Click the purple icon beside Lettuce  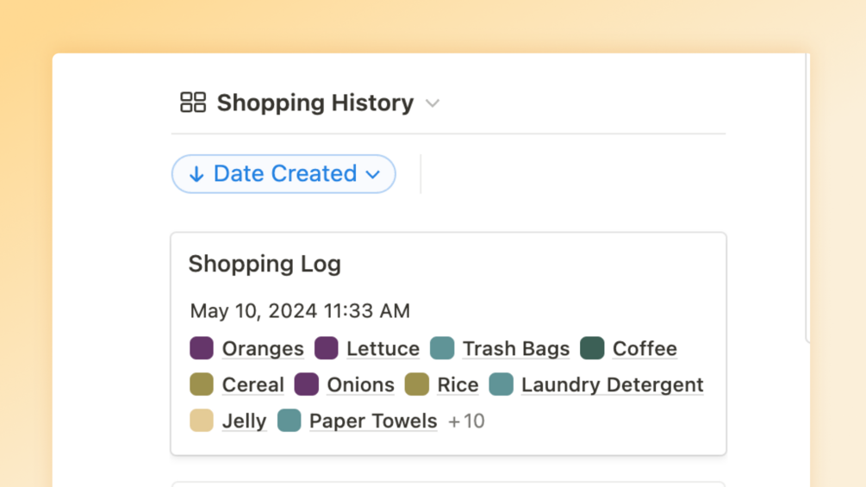pos(327,348)
